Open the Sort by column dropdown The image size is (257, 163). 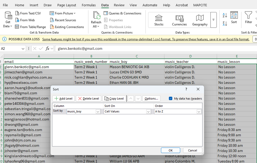(x=98, y=112)
